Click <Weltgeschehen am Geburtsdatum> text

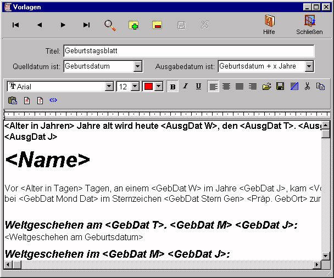tap(74, 237)
